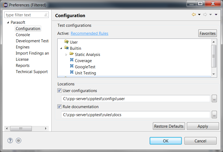Select the Builtin folder icon

point(67,48)
